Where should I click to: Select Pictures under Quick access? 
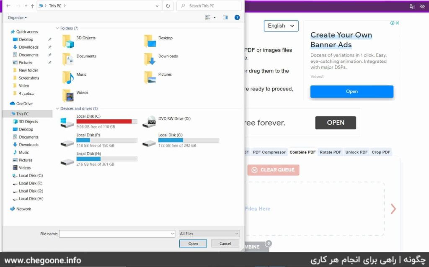point(23,63)
